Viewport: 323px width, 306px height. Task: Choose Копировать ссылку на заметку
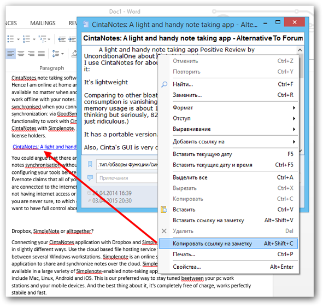click(228, 244)
